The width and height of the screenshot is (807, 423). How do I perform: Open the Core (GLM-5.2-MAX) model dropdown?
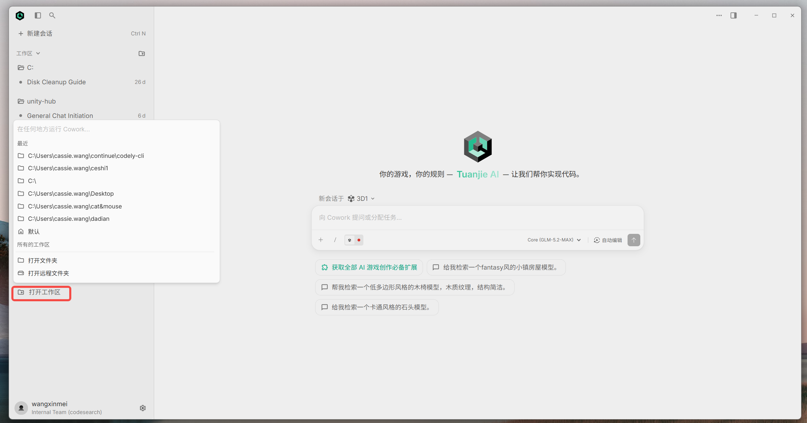[554, 240]
